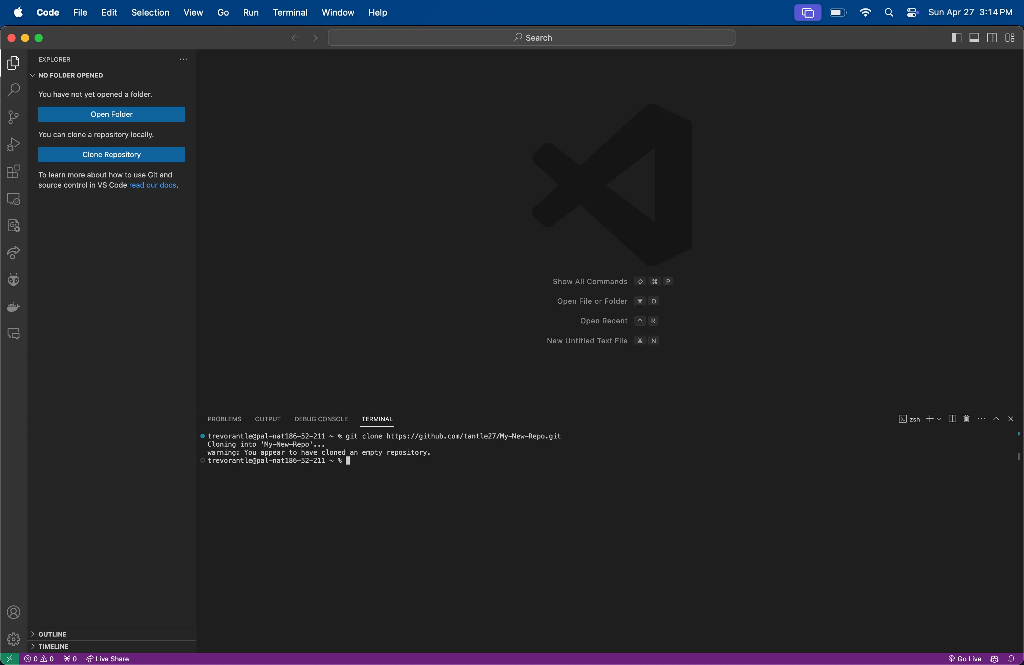1024x665 pixels.
Task: Open the Help menu
Action: [378, 13]
